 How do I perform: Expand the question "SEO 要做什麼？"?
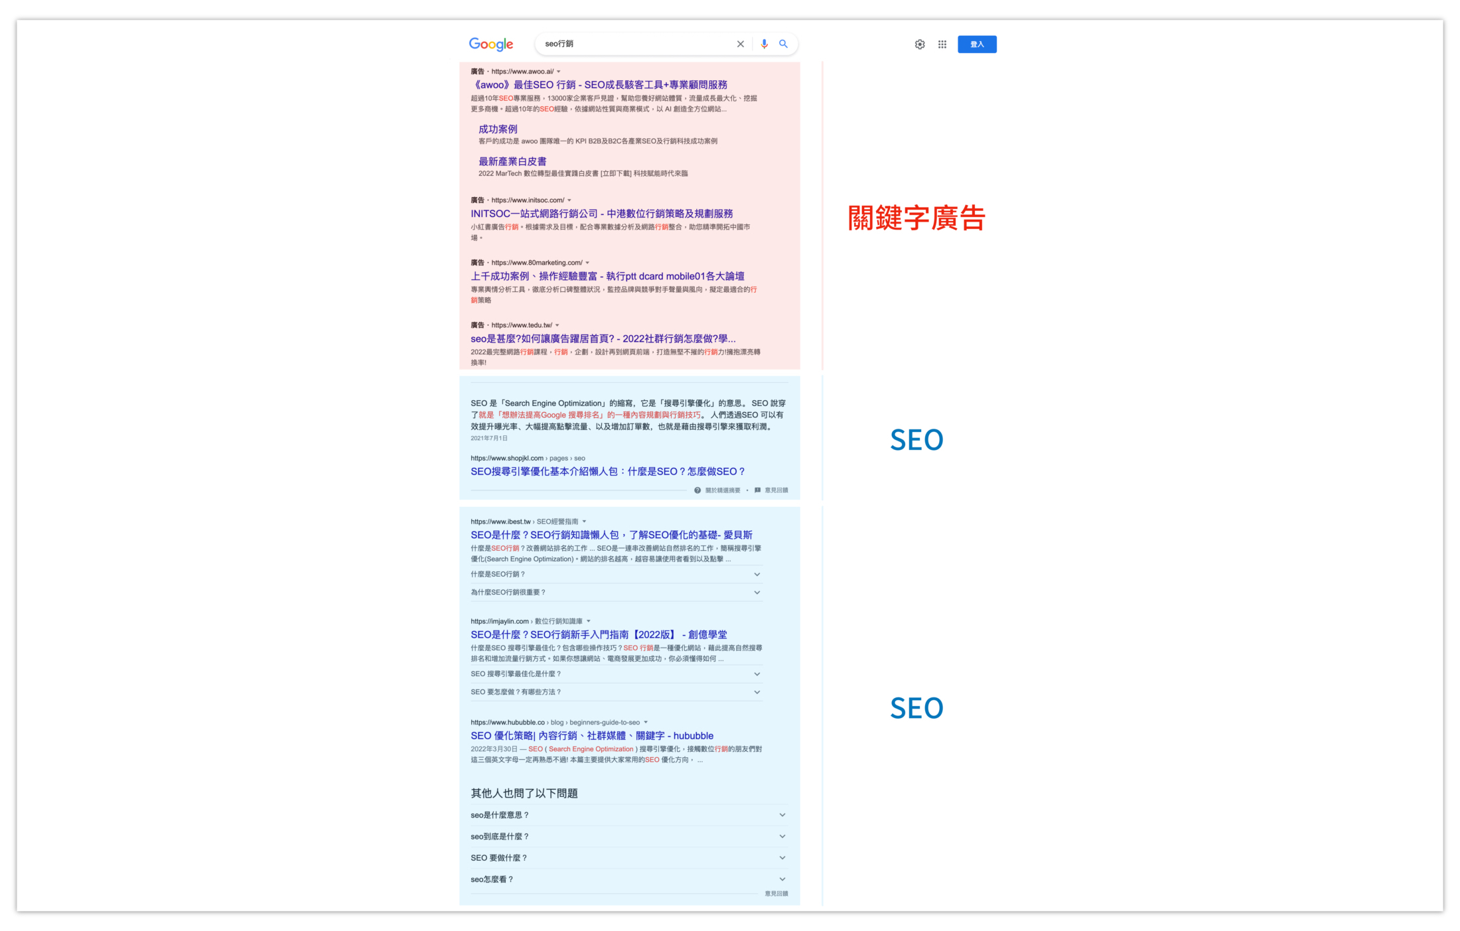pyautogui.click(x=782, y=857)
